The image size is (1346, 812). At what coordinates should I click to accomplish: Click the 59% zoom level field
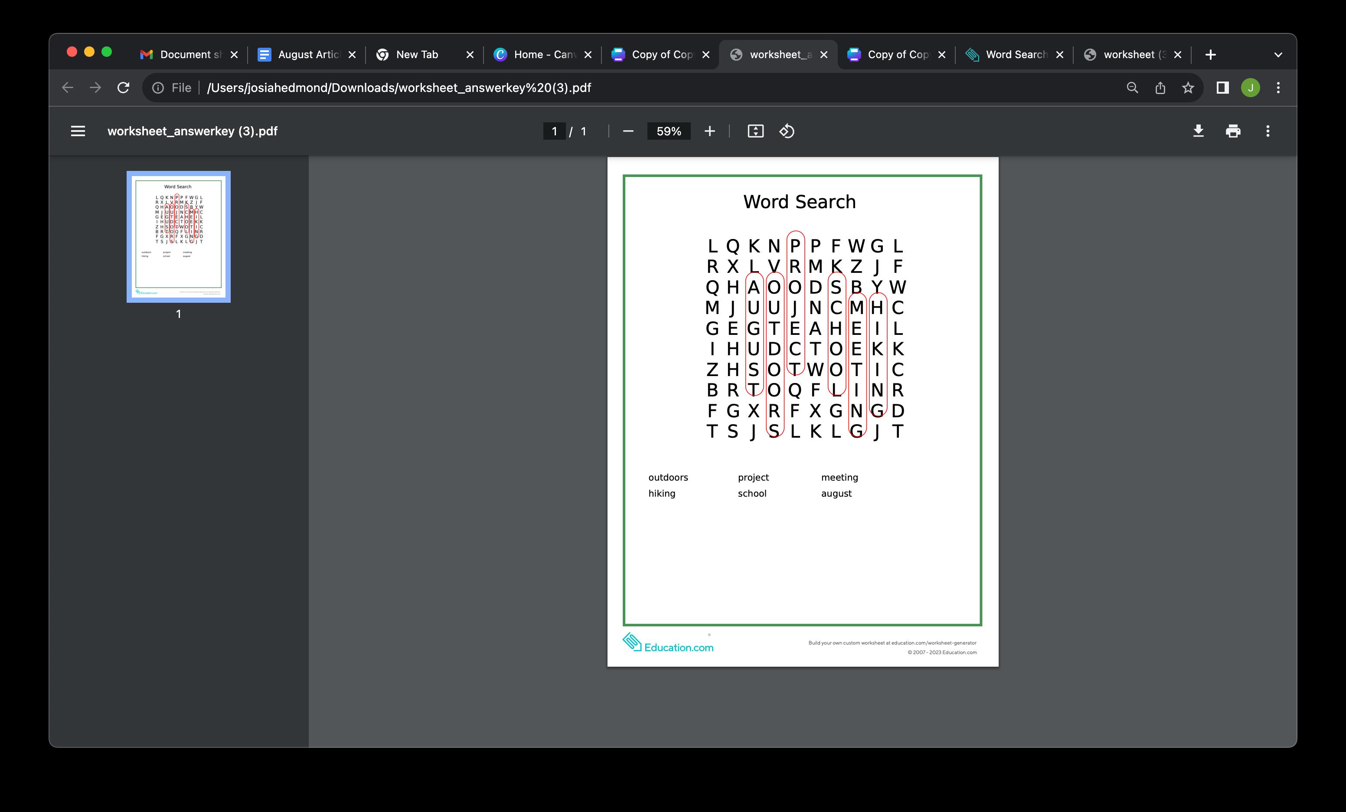coord(669,131)
